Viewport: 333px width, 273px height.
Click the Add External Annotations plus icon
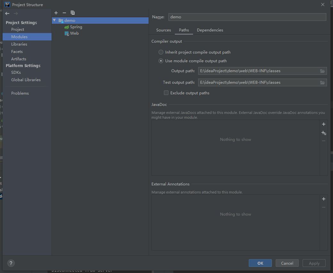tap(323, 199)
